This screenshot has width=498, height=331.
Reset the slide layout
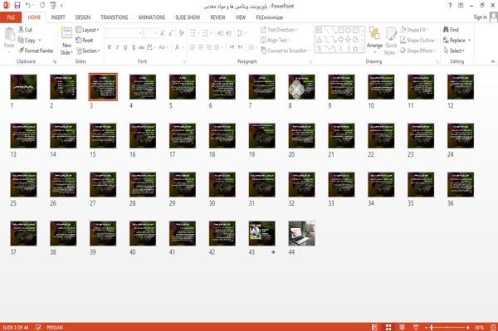[85, 41]
